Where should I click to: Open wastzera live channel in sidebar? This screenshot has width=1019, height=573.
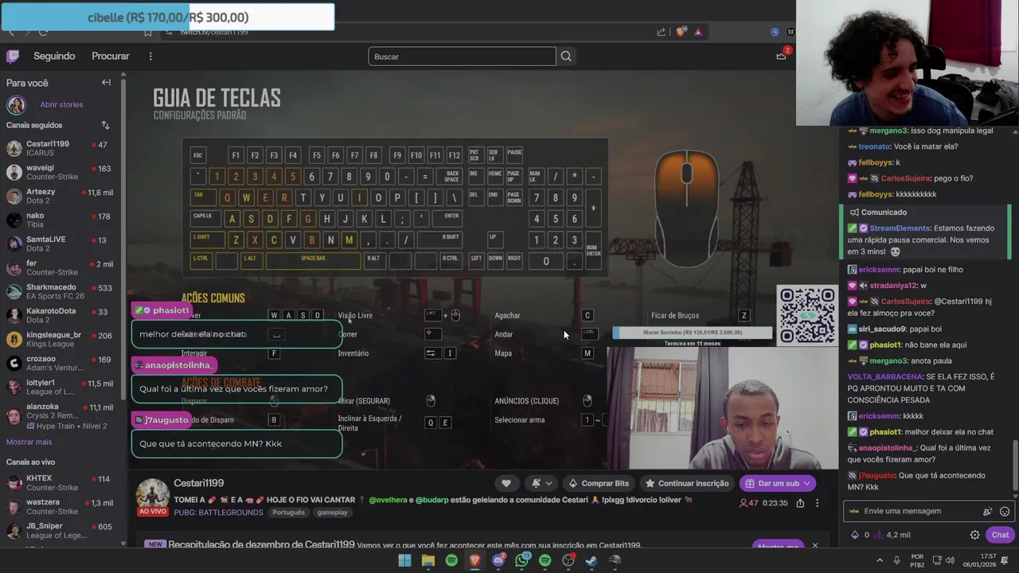(61, 507)
